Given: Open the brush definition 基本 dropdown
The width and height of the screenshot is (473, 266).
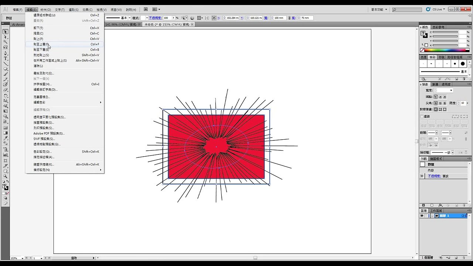Looking at the screenshot, I should point(129,18).
